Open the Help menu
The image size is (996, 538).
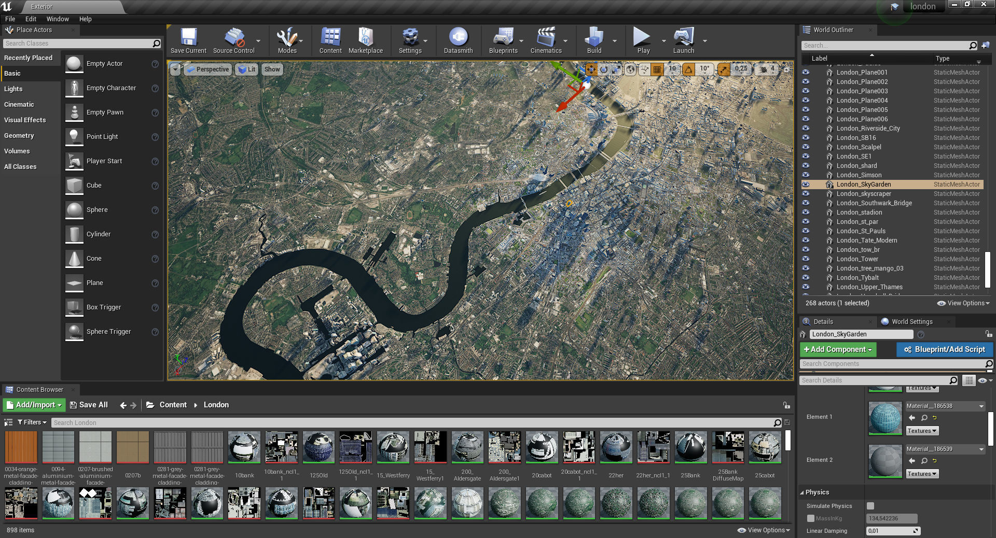[x=85, y=19]
